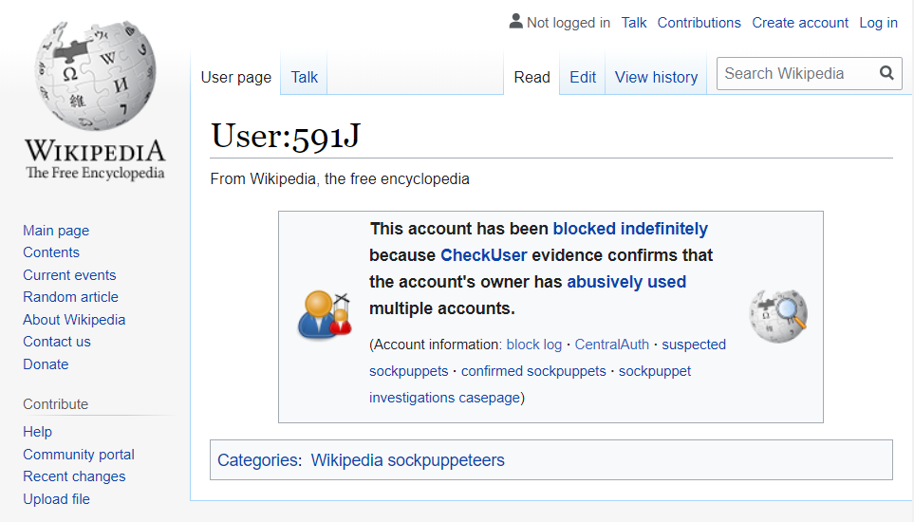Open Recent changes in sidebar
Image resolution: width=914 pixels, height=522 pixels.
pyautogui.click(x=74, y=476)
